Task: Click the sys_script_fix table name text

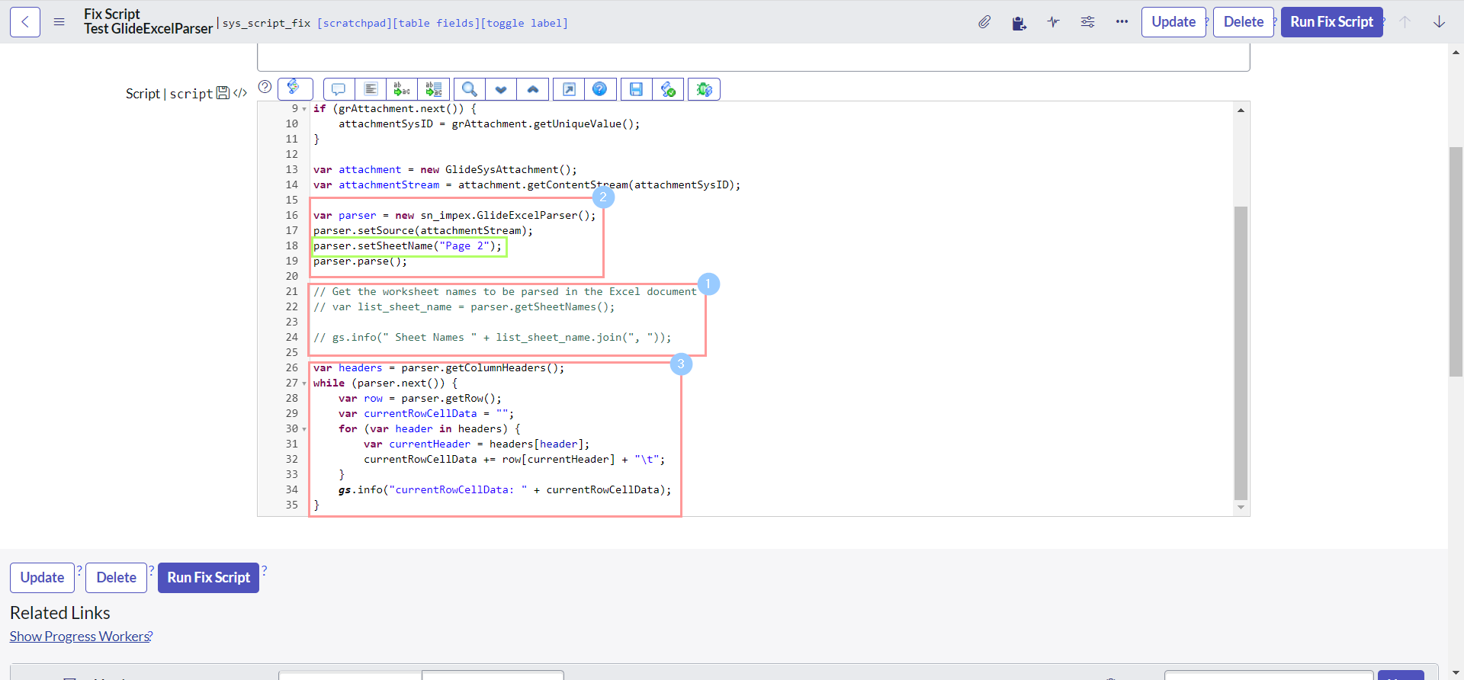Action: click(x=266, y=23)
